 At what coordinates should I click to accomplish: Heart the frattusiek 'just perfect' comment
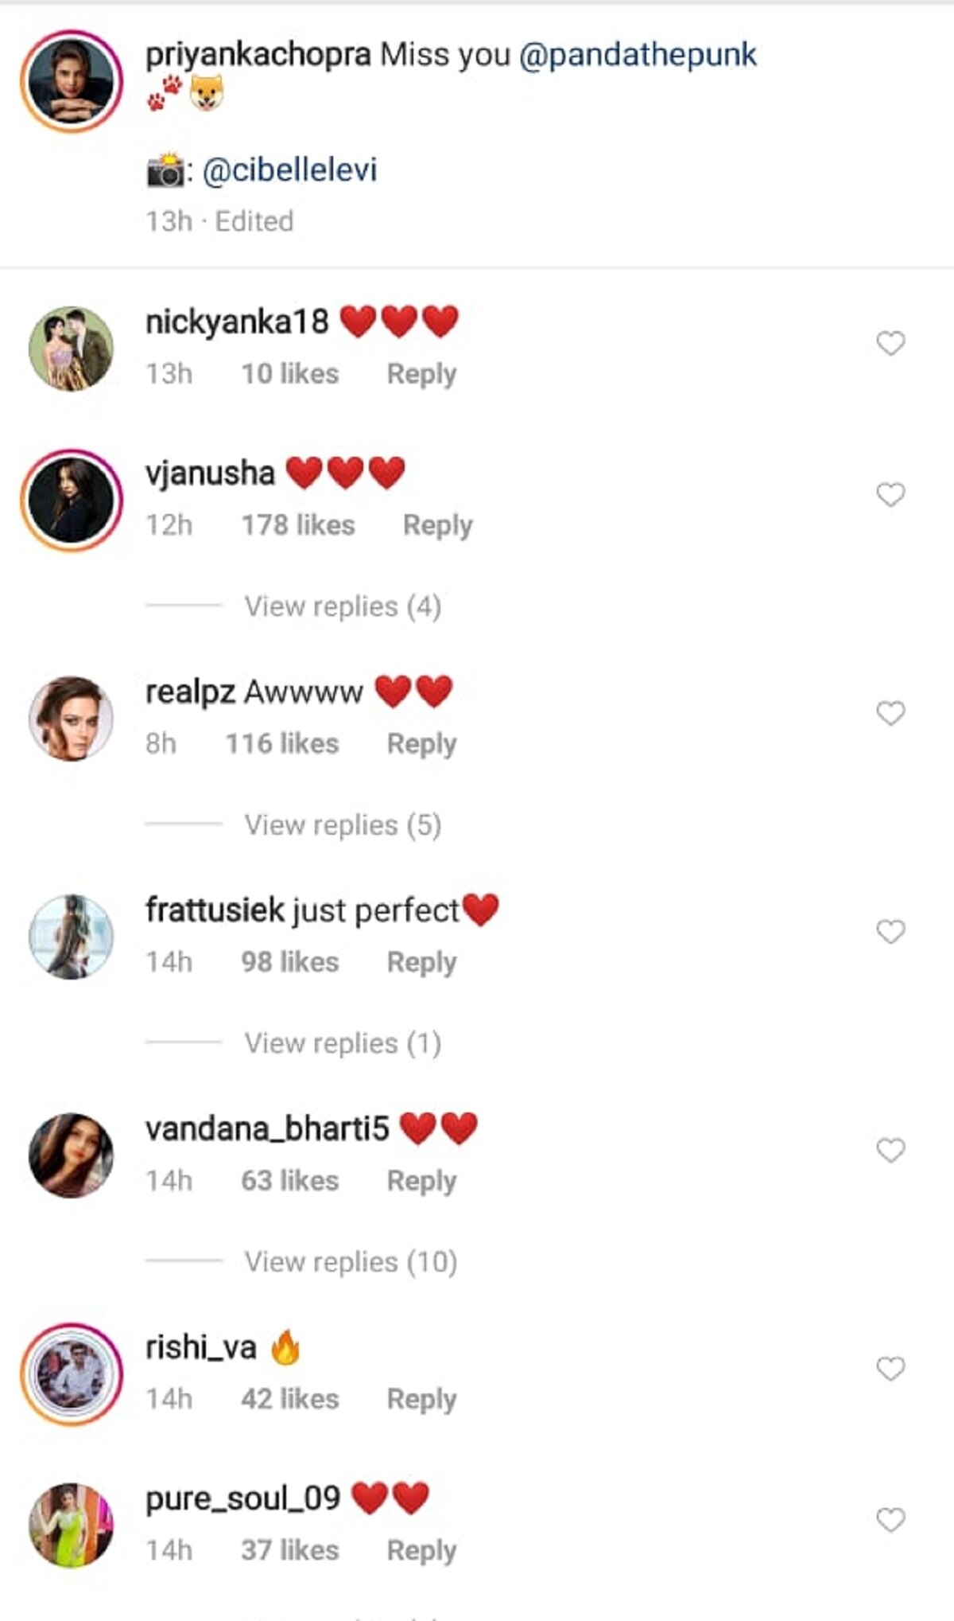click(x=890, y=931)
